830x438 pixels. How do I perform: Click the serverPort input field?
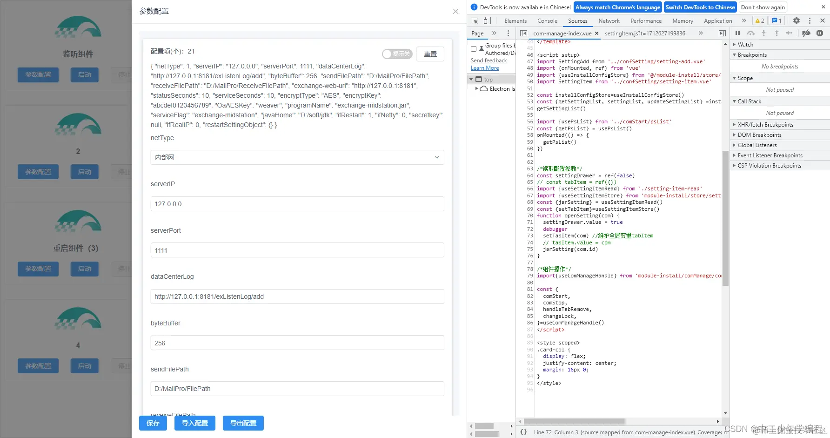(297, 250)
